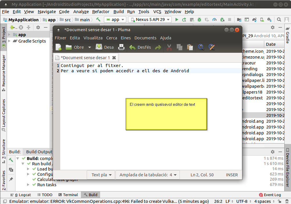Open the recent files arrow next to Obre
The width and height of the screenshot is (291, 204).
click(x=90, y=47)
